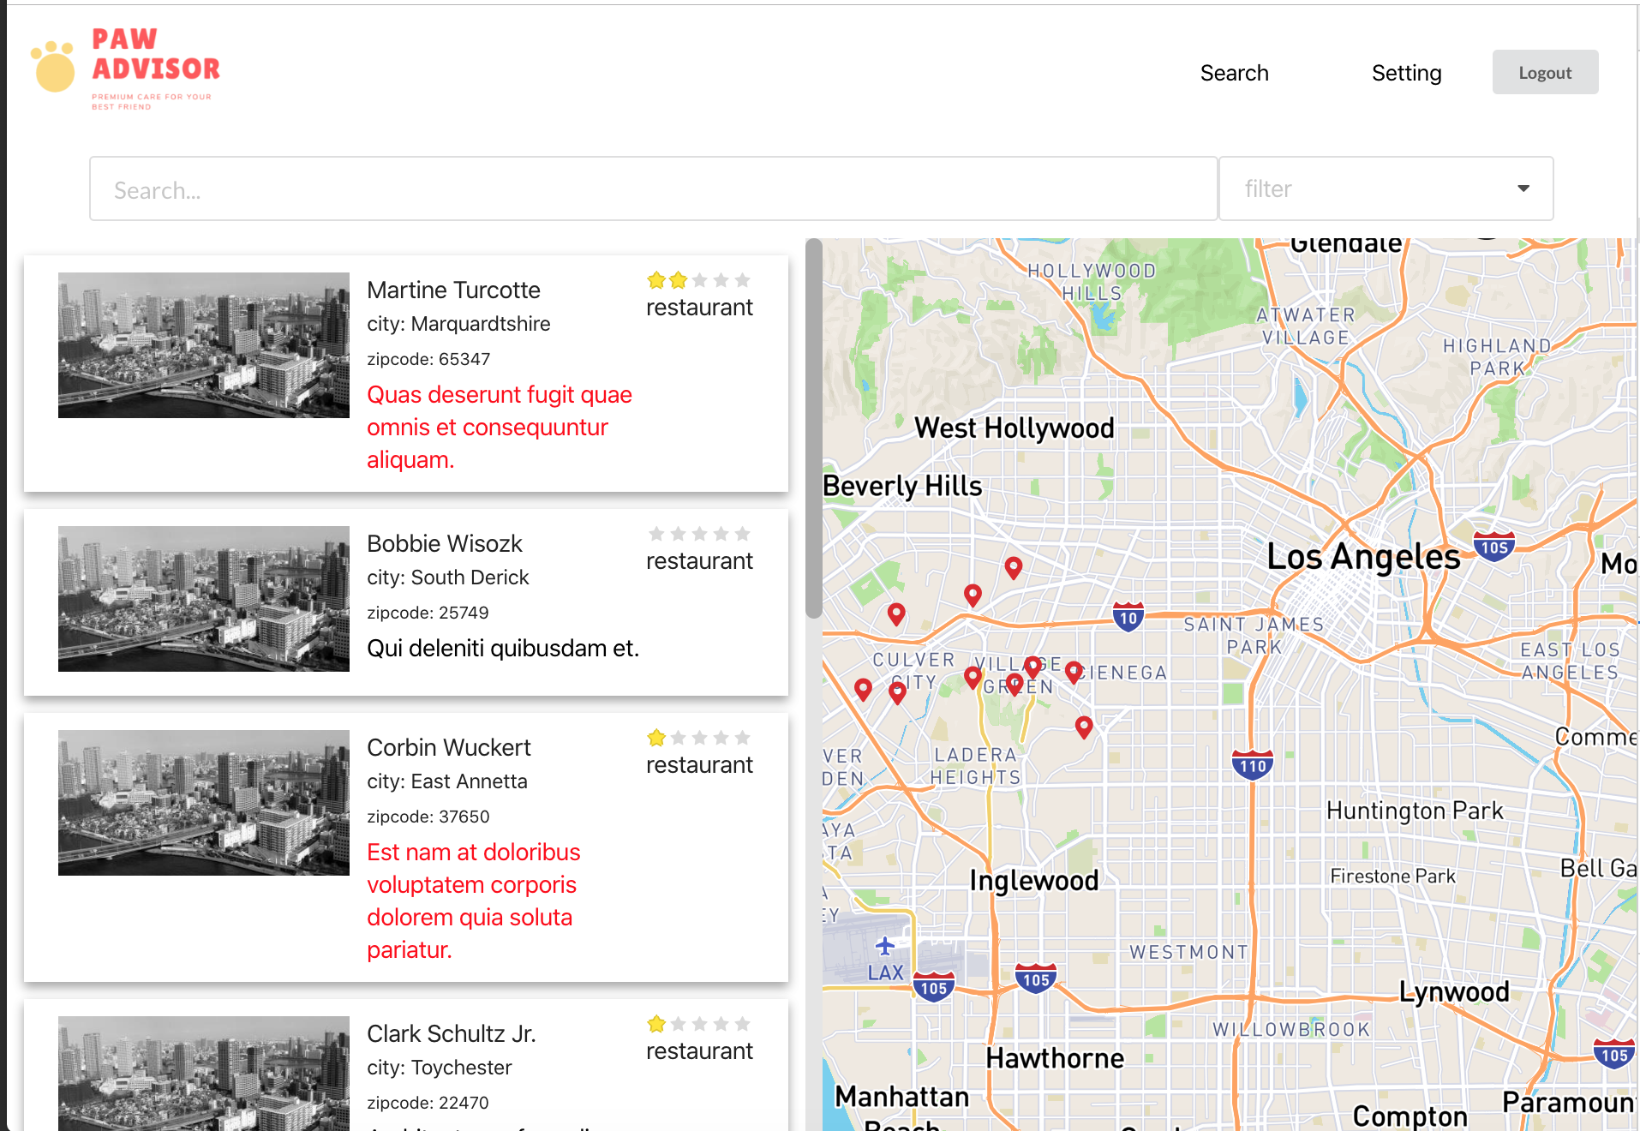This screenshot has width=1640, height=1131.
Task: Click the Interstate 10 shield on map
Action: pos(1128,617)
